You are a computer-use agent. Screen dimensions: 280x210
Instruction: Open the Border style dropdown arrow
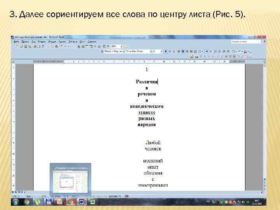click(x=236, y=51)
